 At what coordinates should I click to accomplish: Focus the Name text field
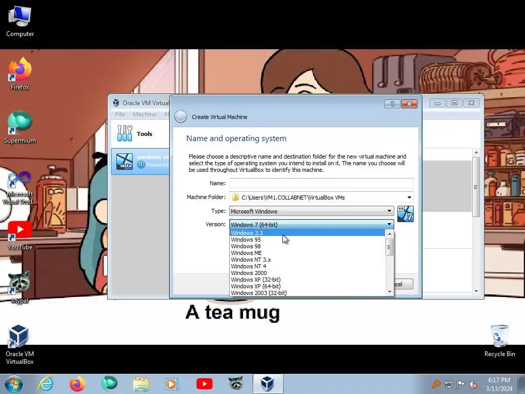click(x=321, y=183)
